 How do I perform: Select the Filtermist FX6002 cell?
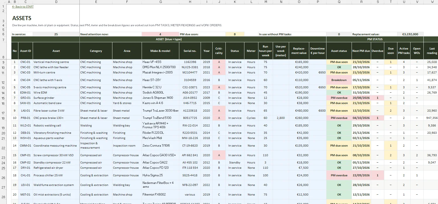coord(161,195)
